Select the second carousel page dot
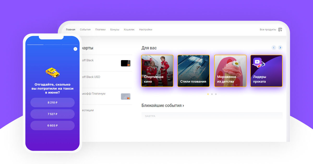Screen dimensions: 313x164 tap(212, 94)
